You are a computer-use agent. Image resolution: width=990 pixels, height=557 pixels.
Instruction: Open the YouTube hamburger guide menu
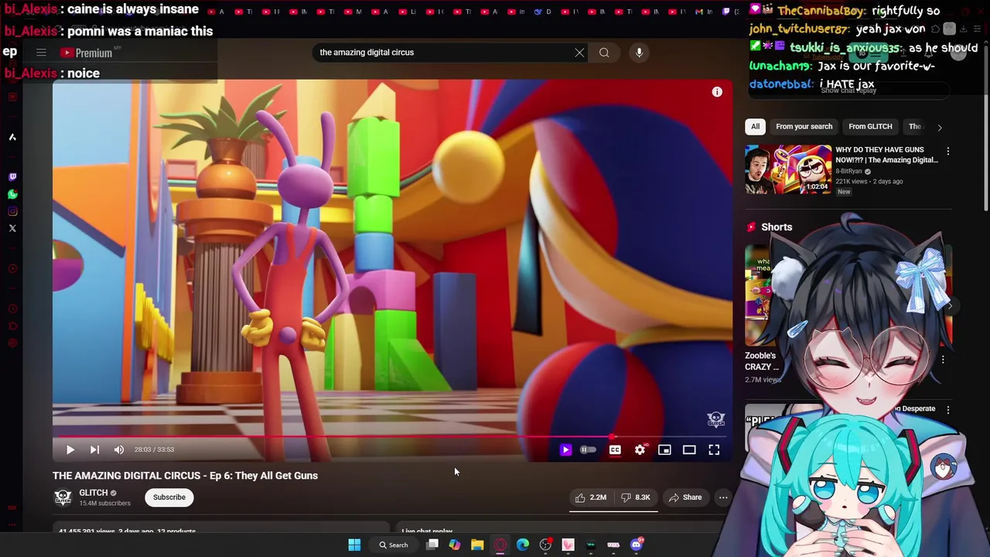[41, 53]
